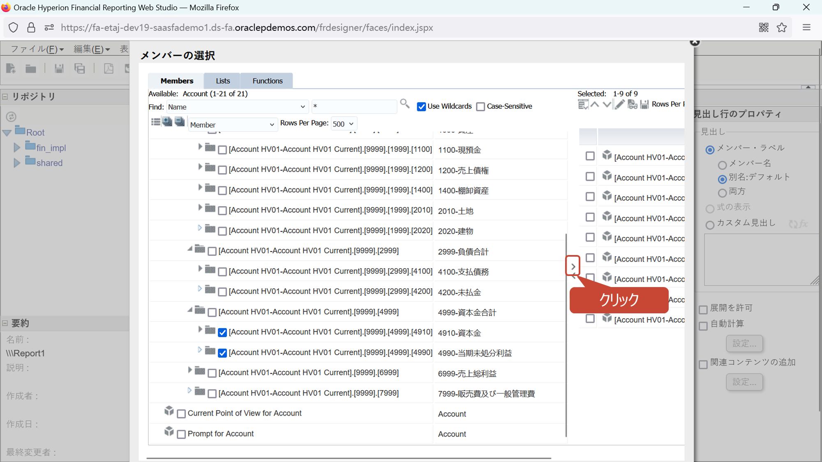Click the add to selected right arrow
822x462 pixels.
(573, 266)
